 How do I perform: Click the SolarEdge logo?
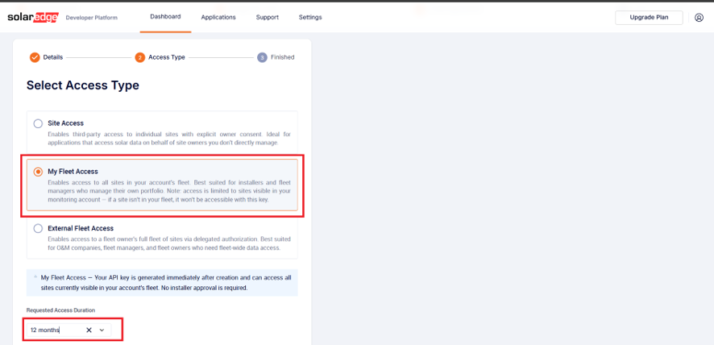(33, 17)
